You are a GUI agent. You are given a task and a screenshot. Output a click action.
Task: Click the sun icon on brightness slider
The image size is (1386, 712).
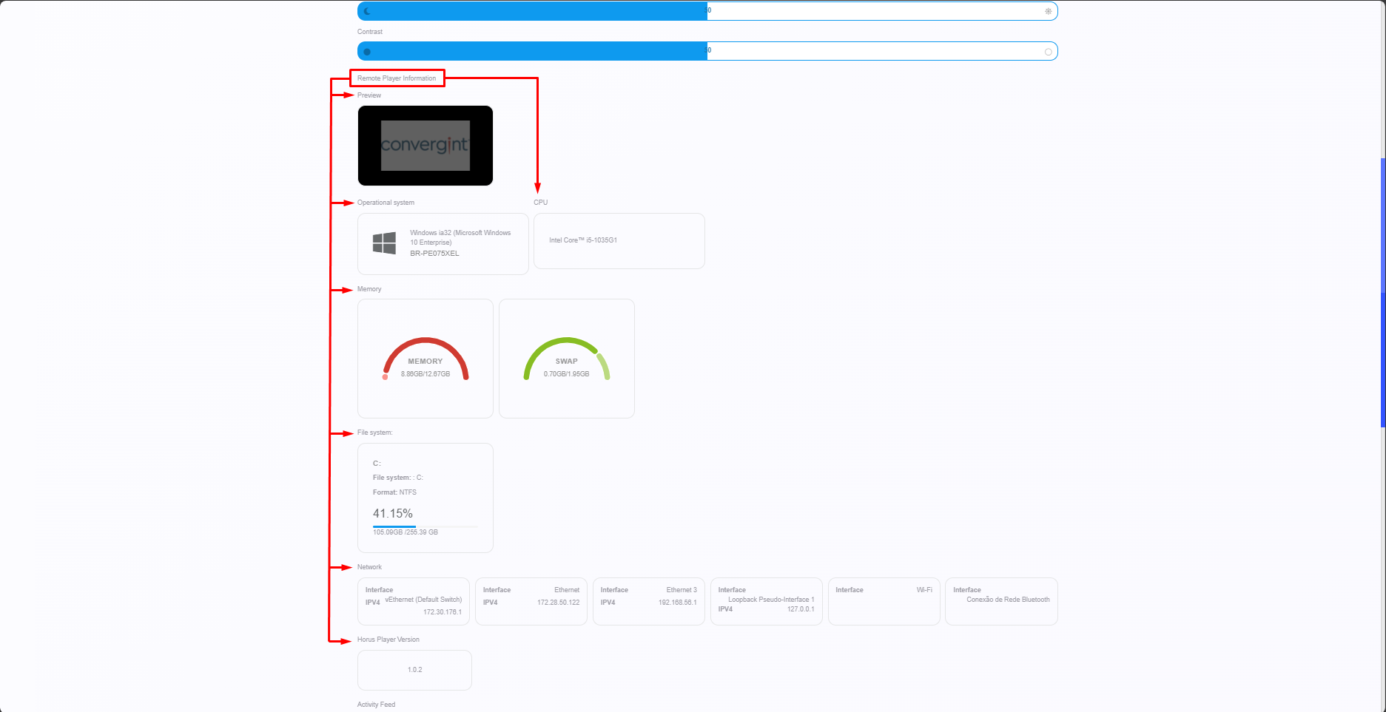click(x=1048, y=11)
